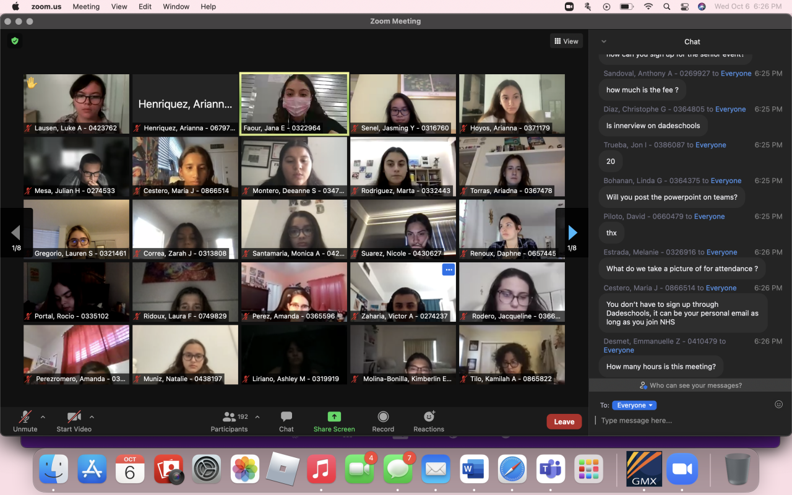Screen dimensions: 792x495
Task: Open FaceTime from the Dock
Action: [359, 469]
